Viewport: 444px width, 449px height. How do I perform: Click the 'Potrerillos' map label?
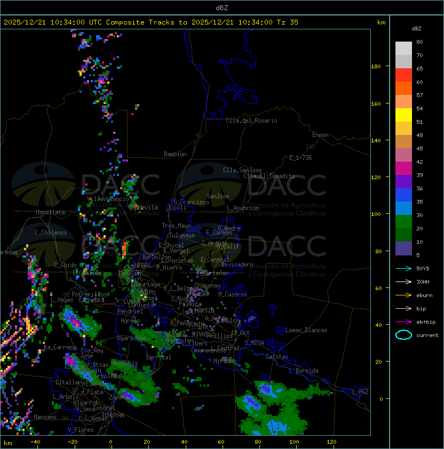coord(89,294)
